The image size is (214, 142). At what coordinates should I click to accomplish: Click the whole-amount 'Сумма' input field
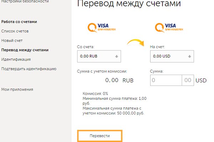click(x=166, y=80)
